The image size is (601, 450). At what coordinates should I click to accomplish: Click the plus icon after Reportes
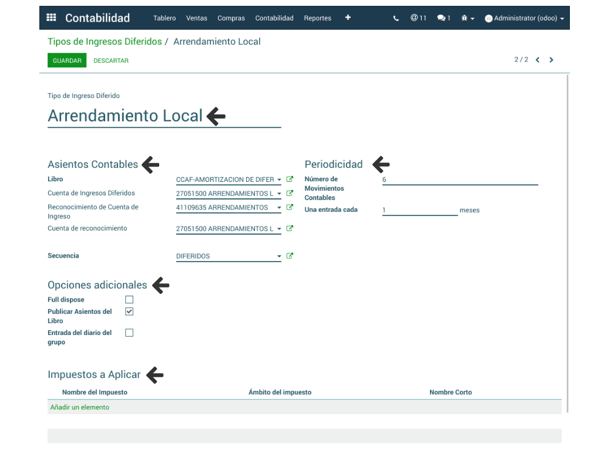click(348, 18)
